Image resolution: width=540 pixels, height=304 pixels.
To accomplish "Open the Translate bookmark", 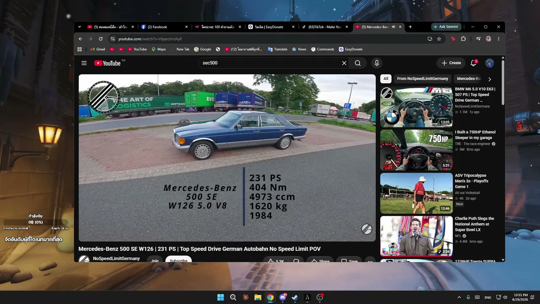I will point(278,49).
